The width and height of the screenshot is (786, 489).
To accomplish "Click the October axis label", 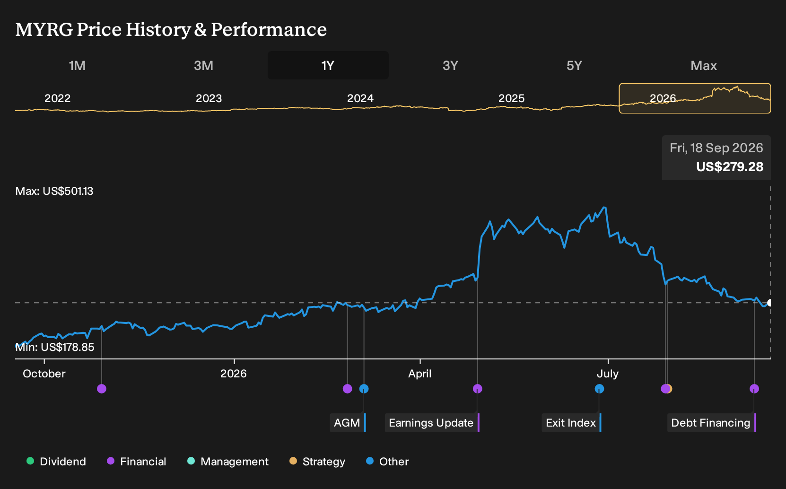I will point(44,374).
